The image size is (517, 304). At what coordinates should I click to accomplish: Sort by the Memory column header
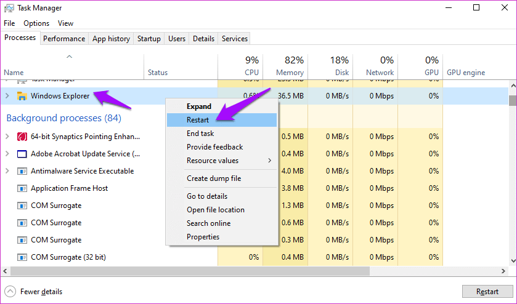tap(285, 66)
